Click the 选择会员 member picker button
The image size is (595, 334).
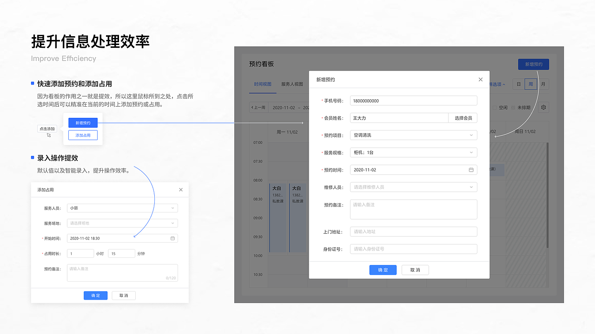(x=463, y=118)
